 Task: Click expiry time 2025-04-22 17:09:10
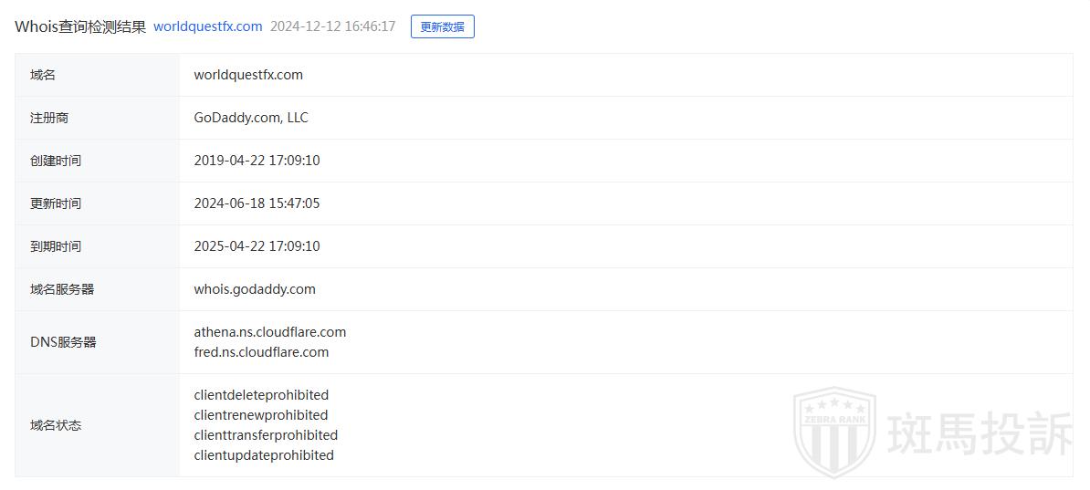(x=257, y=246)
